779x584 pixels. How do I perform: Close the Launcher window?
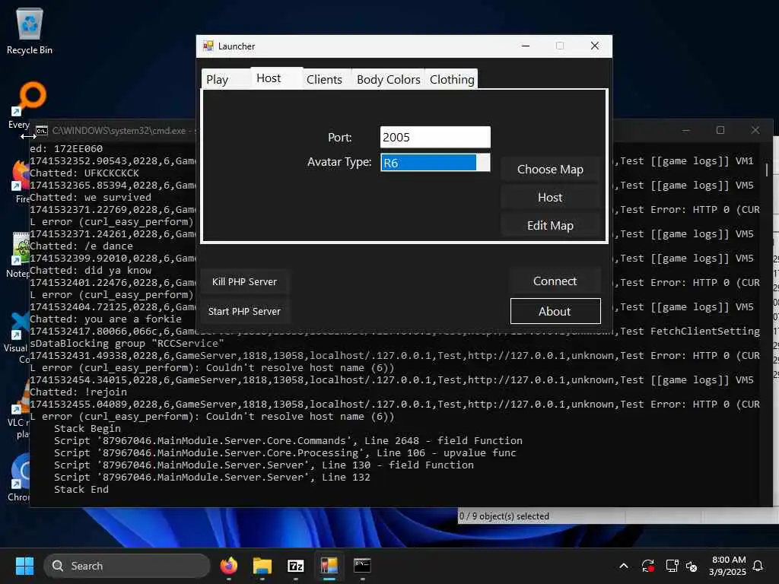(594, 46)
